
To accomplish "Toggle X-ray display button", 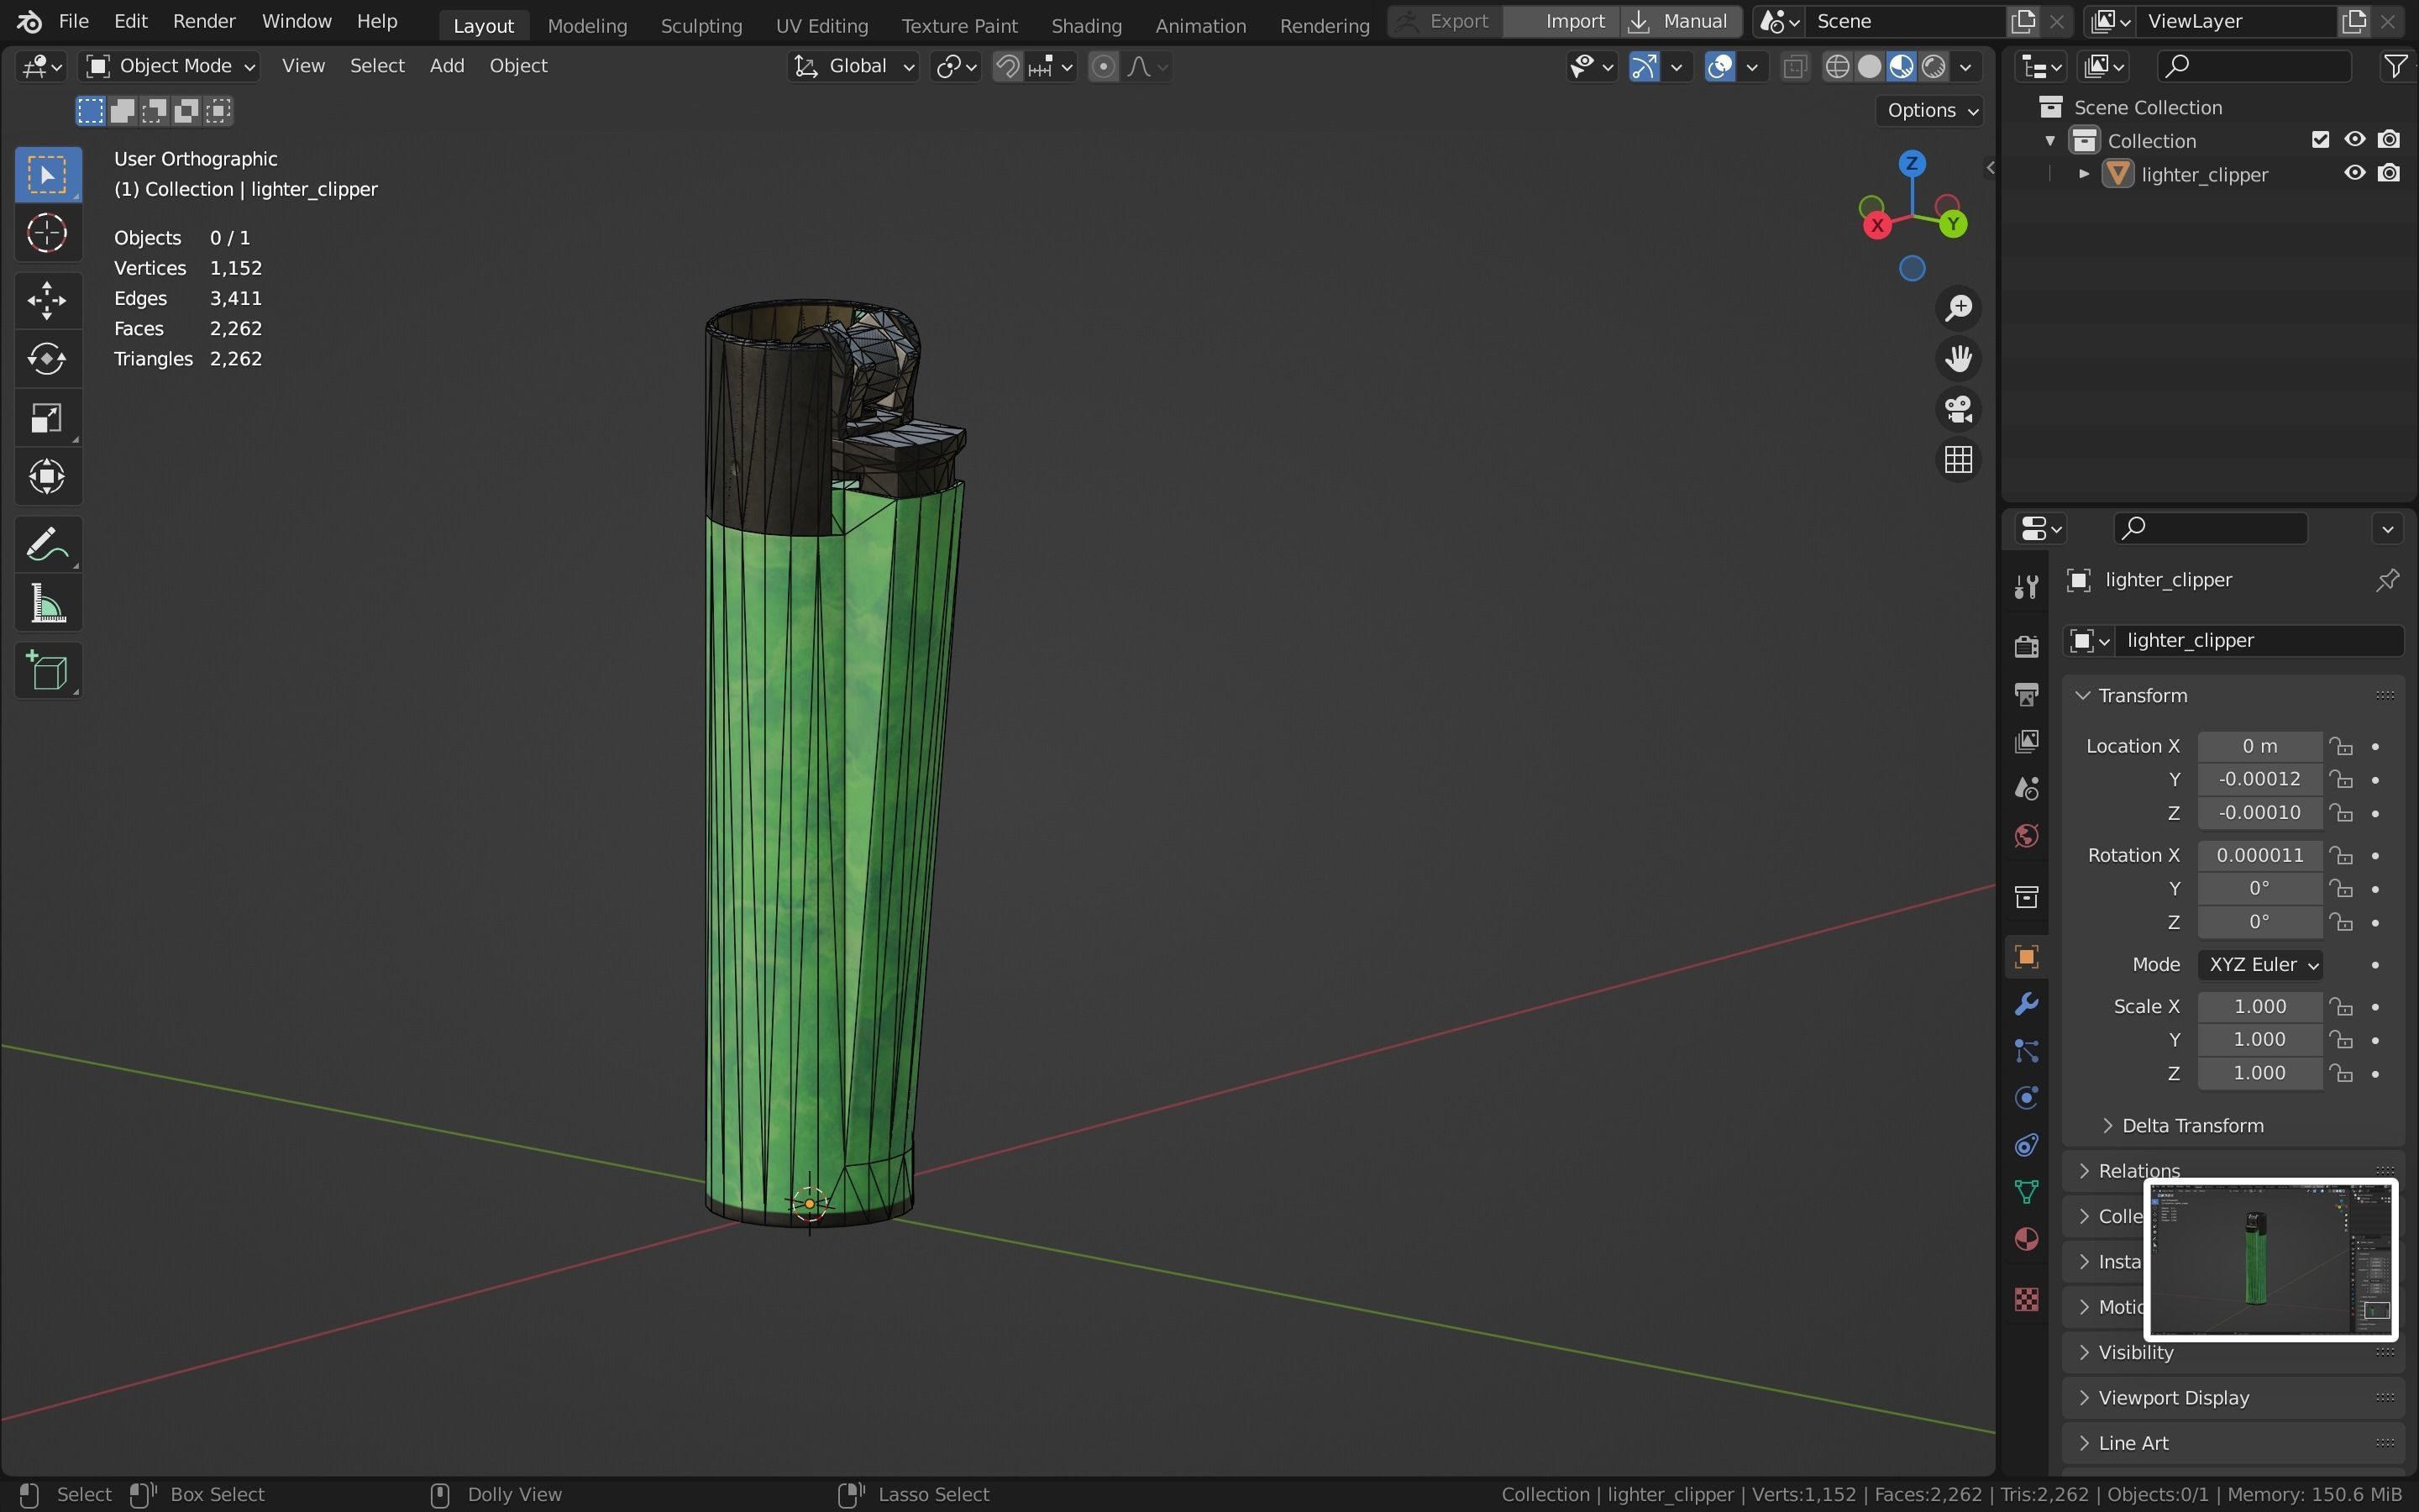I will click(x=1795, y=66).
